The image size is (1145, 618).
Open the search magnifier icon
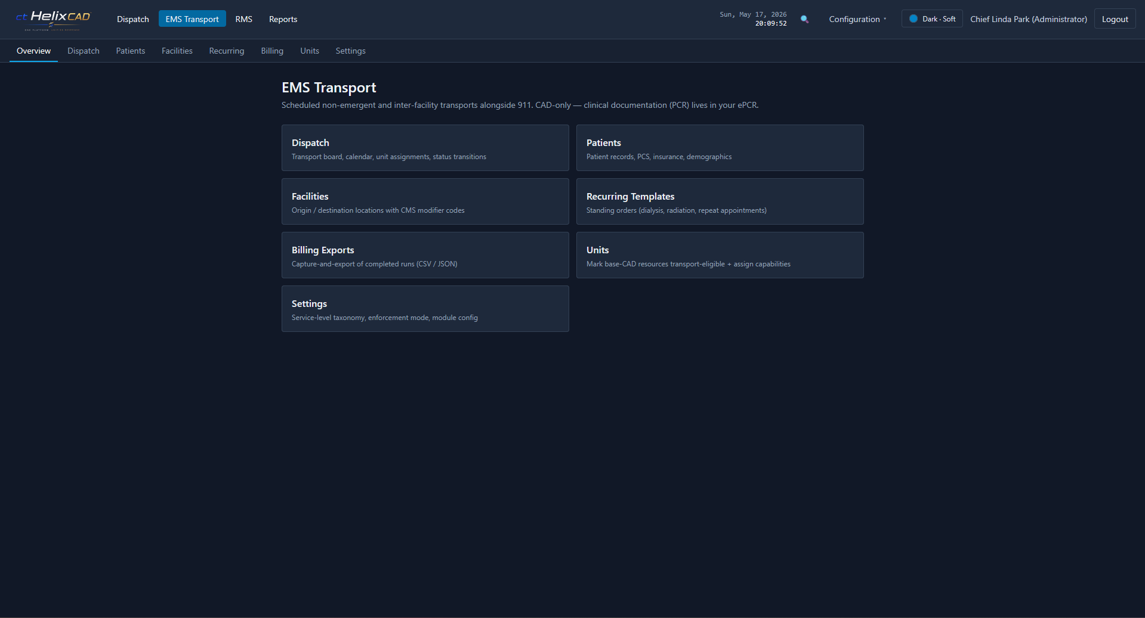pyautogui.click(x=804, y=19)
